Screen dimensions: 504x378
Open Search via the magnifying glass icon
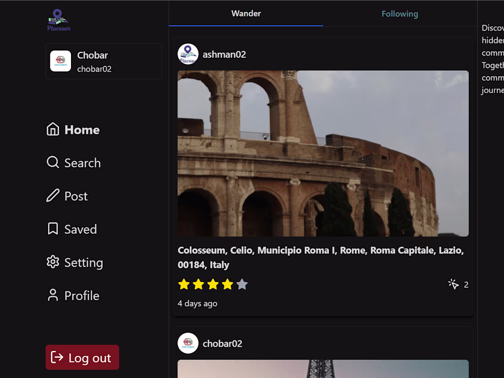pos(52,163)
